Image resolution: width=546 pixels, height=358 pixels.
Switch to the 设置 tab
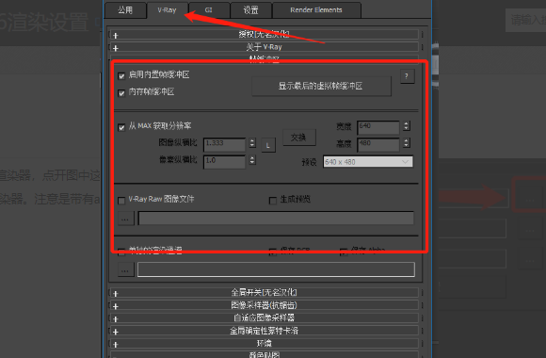pos(250,10)
